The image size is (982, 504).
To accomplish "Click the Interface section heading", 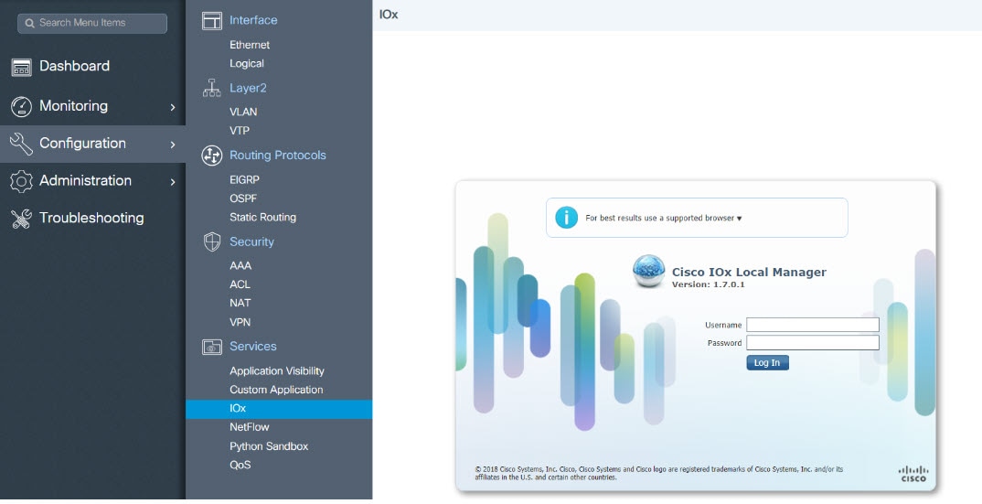I will pyautogui.click(x=253, y=21).
